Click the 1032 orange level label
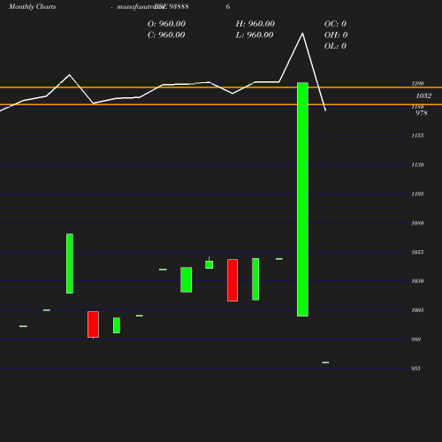The width and height of the screenshot is (442, 442). 423,95
